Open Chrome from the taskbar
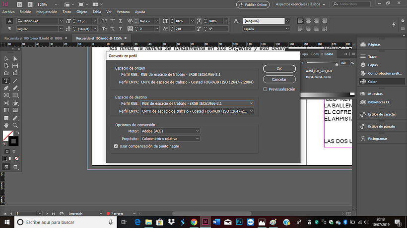The height and width of the screenshot is (228, 407). point(194,222)
